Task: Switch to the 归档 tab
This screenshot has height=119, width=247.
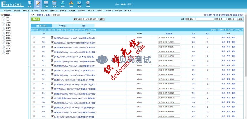Action: 84,26
